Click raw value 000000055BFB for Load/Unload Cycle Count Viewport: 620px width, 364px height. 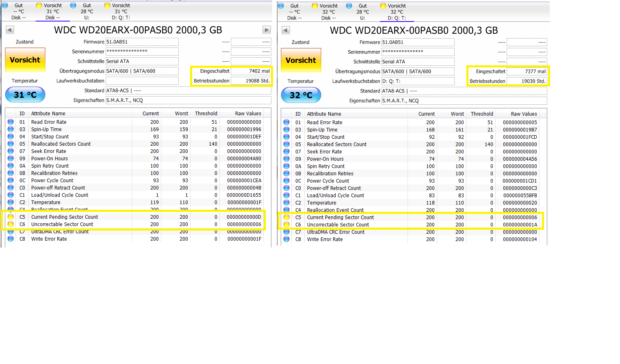click(x=520, y=195)
